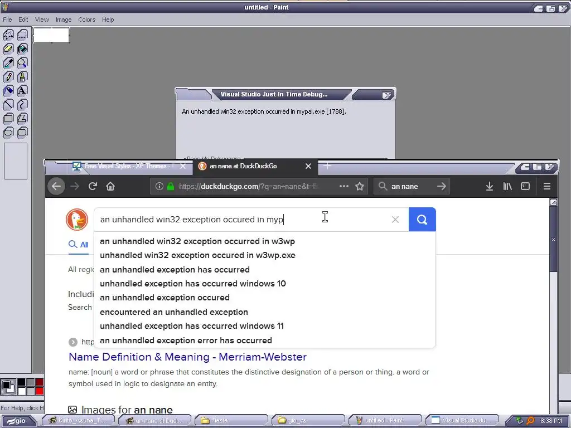Open the 'gio' Start button
The image size is (571, 428).
[18, 421]
